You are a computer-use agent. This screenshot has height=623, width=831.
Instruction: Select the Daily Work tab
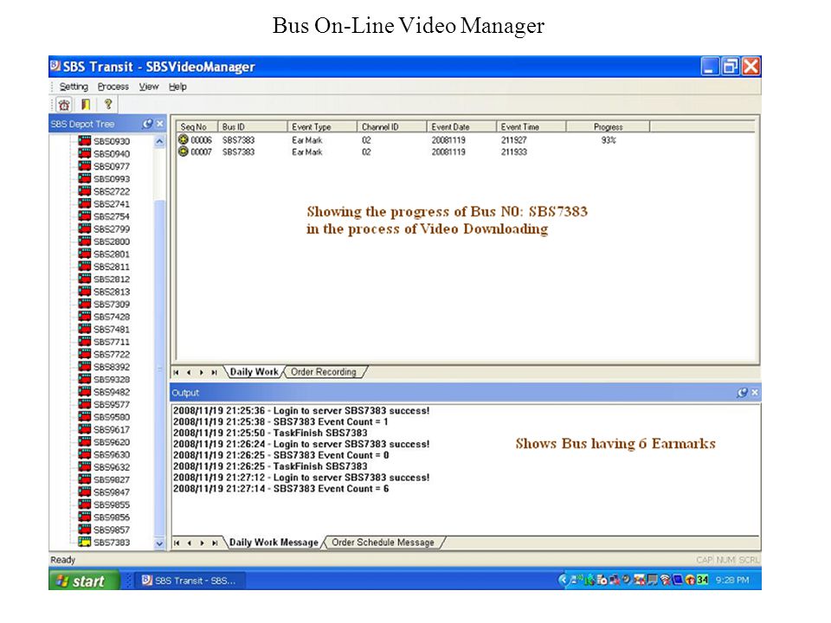point(254,372)
